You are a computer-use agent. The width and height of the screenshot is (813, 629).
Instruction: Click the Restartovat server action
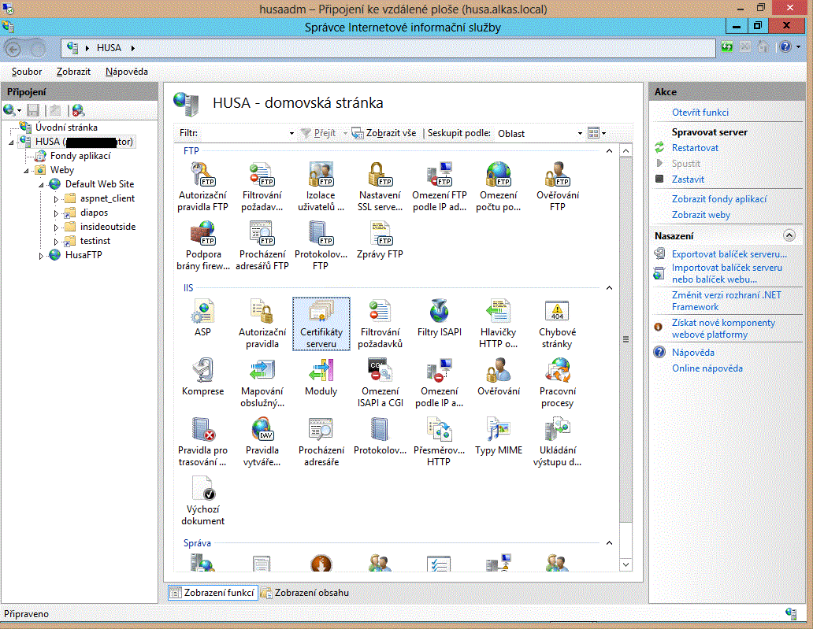coord(694,148)
